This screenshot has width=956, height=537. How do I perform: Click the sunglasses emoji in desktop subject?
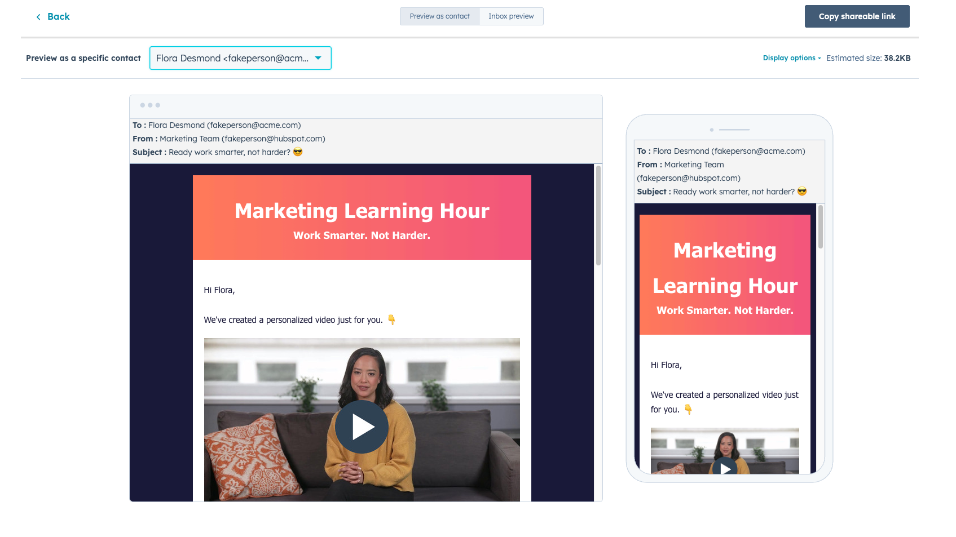(x=298, y=152)
